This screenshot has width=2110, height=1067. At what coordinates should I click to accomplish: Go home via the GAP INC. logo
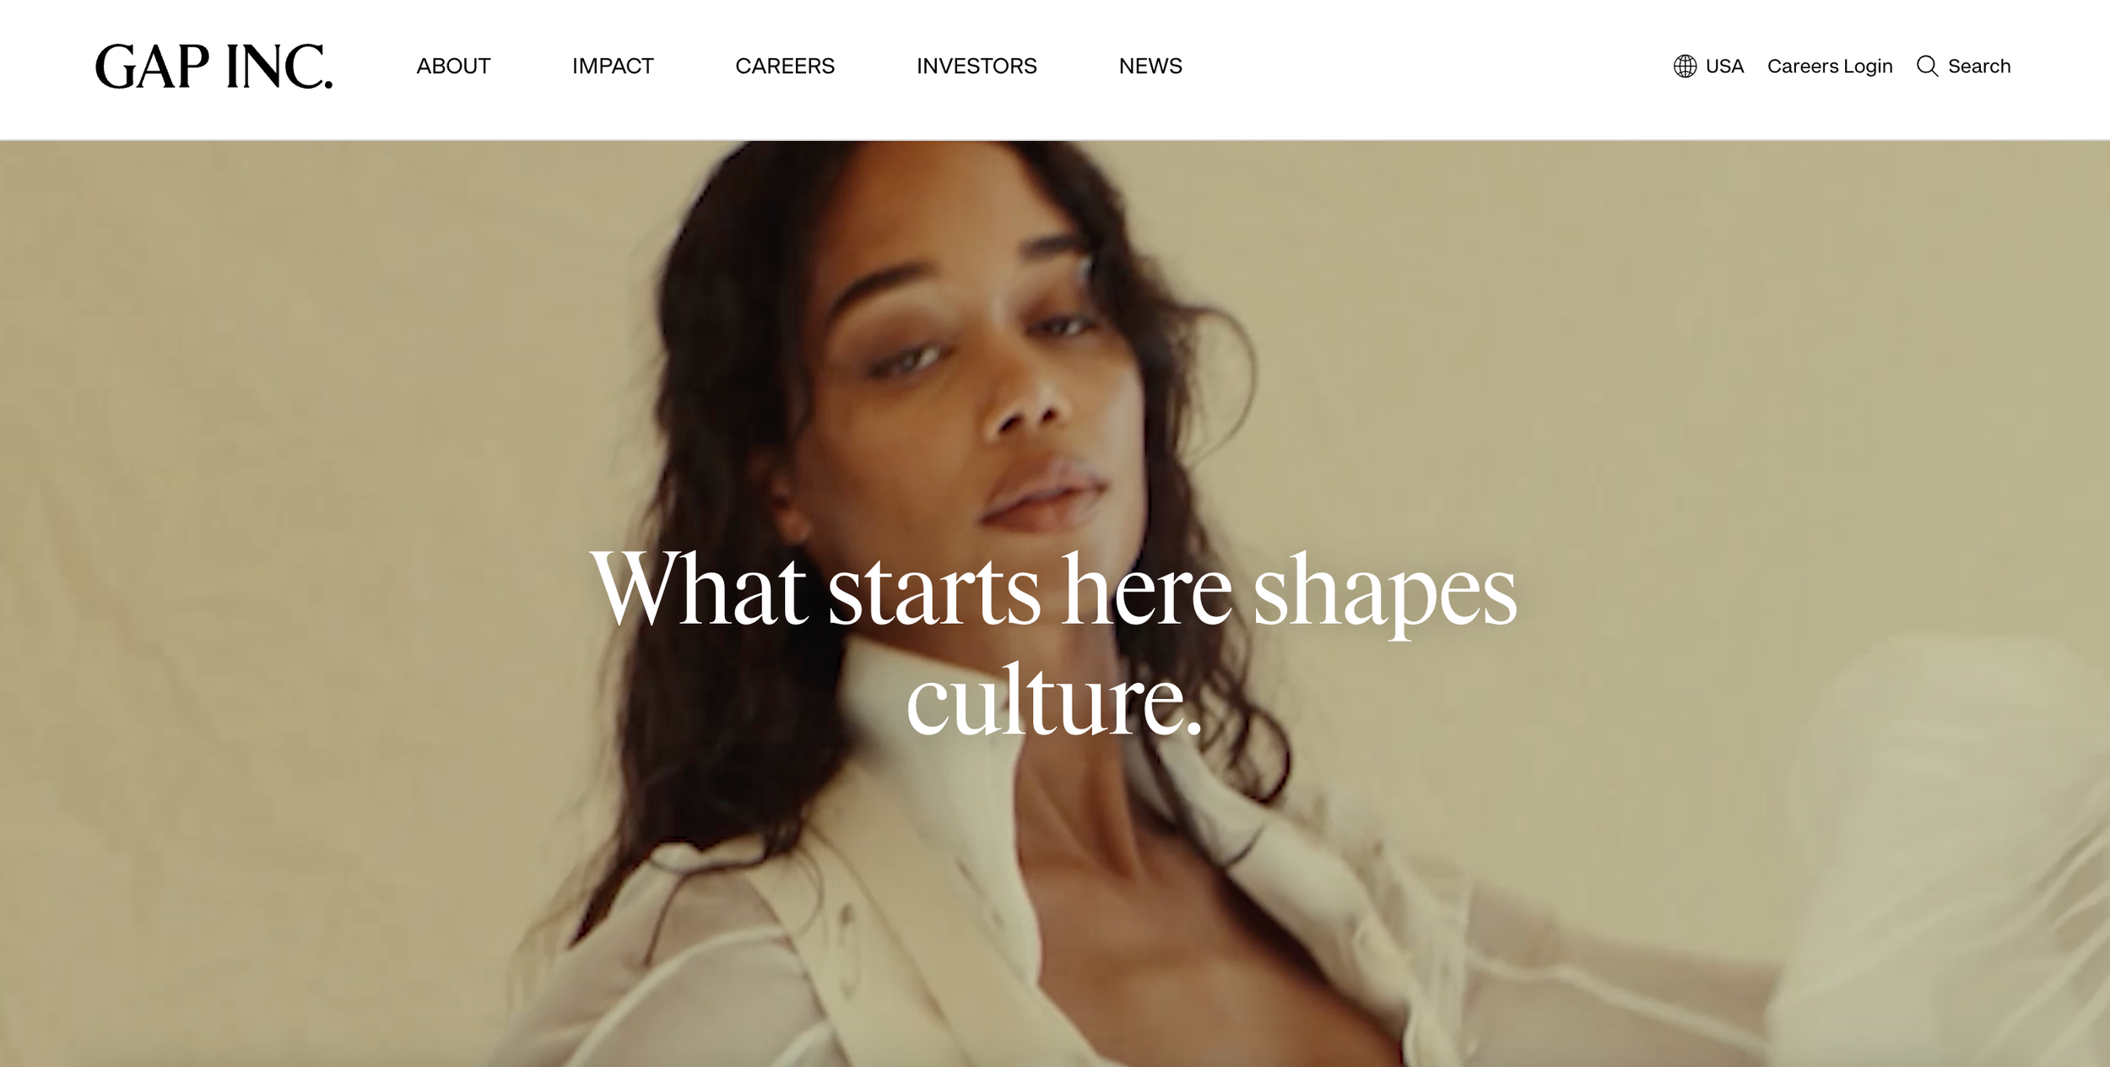214,67
